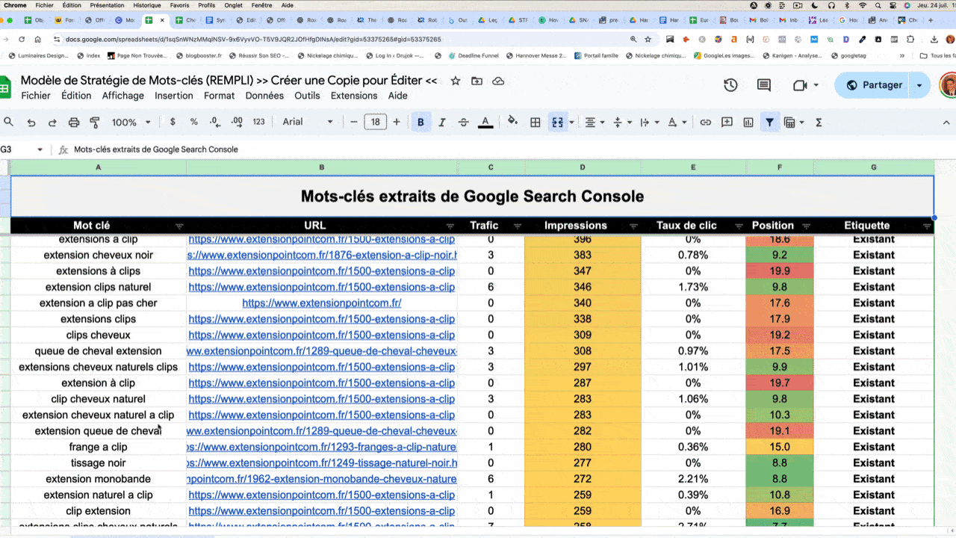The height and width of the screenshot is (538, 956).
Task: Increase decimal places
Action: tap(237, 122)
